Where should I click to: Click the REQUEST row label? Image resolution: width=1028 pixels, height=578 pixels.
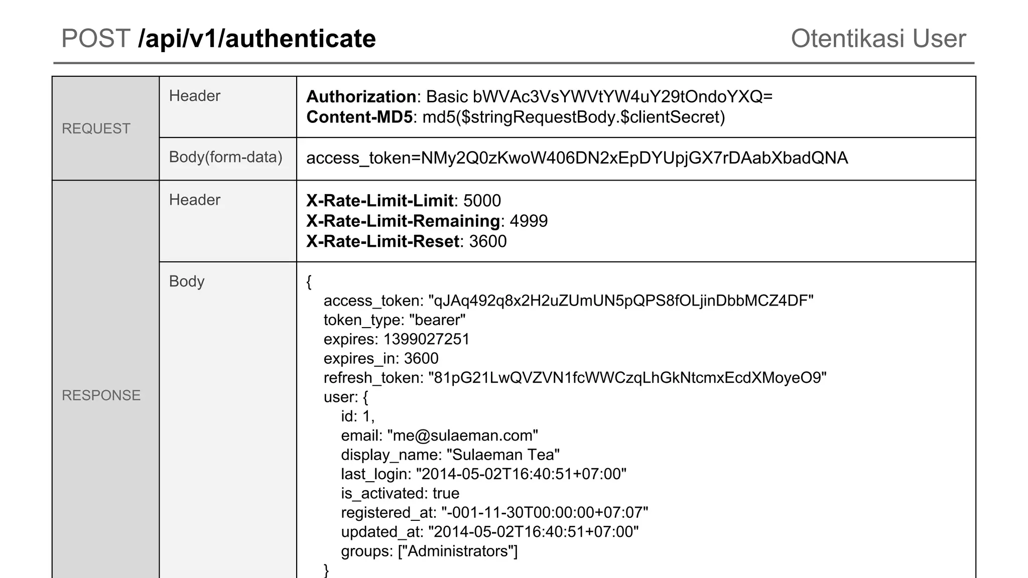pos(96,129)
